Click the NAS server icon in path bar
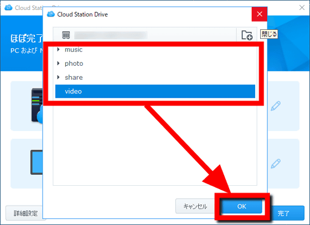The image size is (310, 225). point(66,35)
